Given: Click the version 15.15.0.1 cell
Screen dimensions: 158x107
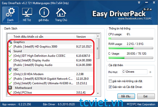Looking at the screenshot, I should click(84, 83).
